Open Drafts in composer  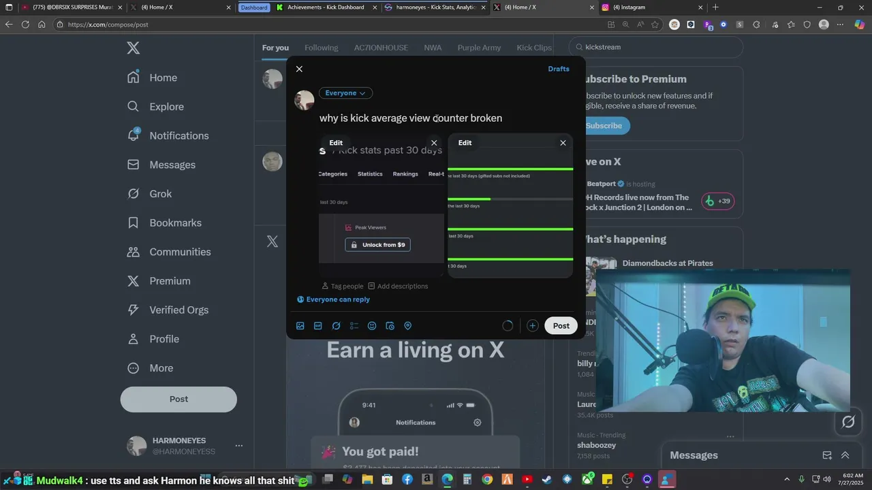pos(559,69)
